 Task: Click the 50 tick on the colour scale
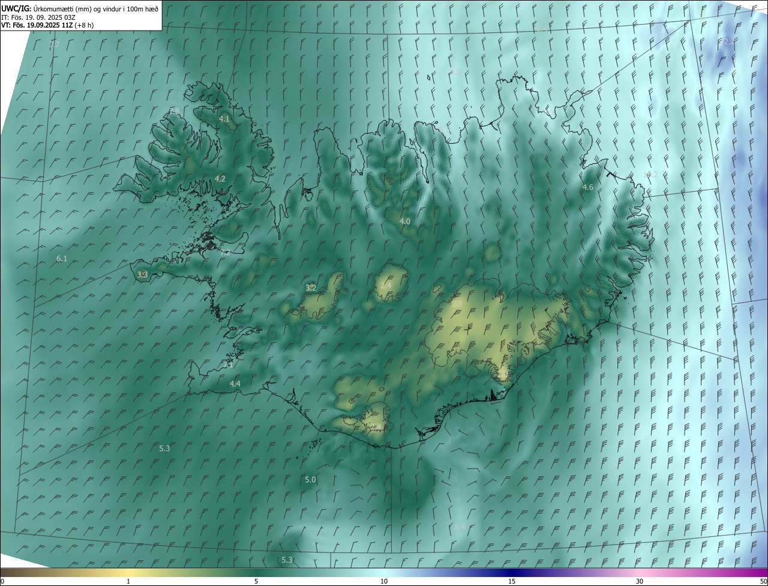[763, 581]
